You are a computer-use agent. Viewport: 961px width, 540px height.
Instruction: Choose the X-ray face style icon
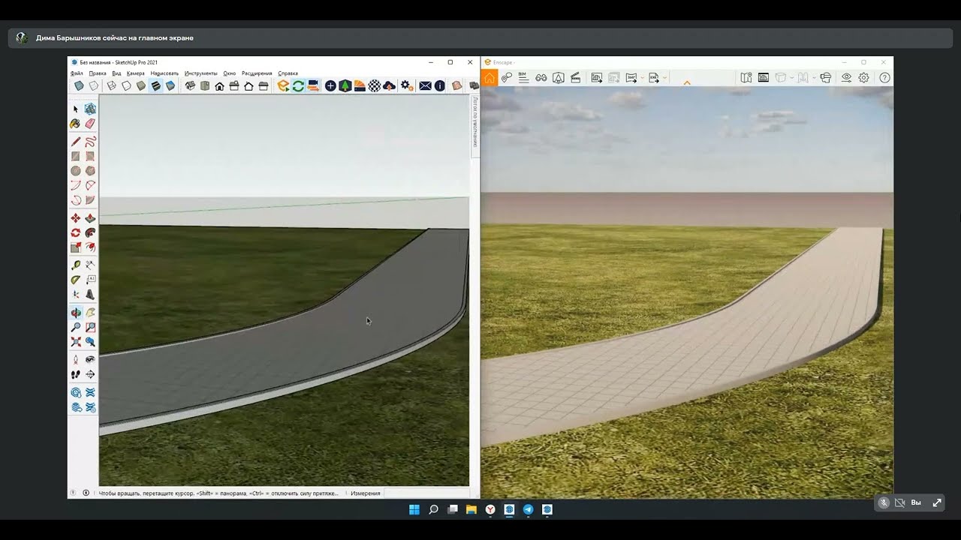(x=79, y=86)
